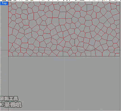Pick the dark horizontal axis line crossing the pattern
This screenshot has height=111, width=121.
click(64, 50)
